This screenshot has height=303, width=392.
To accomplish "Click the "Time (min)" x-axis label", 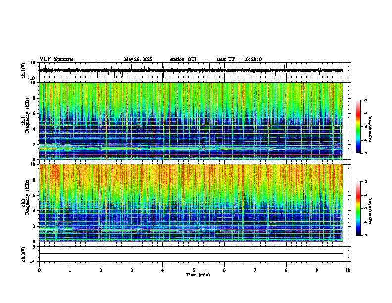I will click(x=198, y=275).
